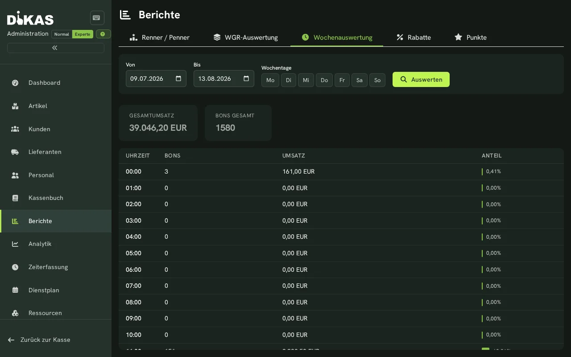Go to the Zeiterfassung section label
Image resolution: width=571 pixels, height=357 pixels.
[x=48, y=267]
